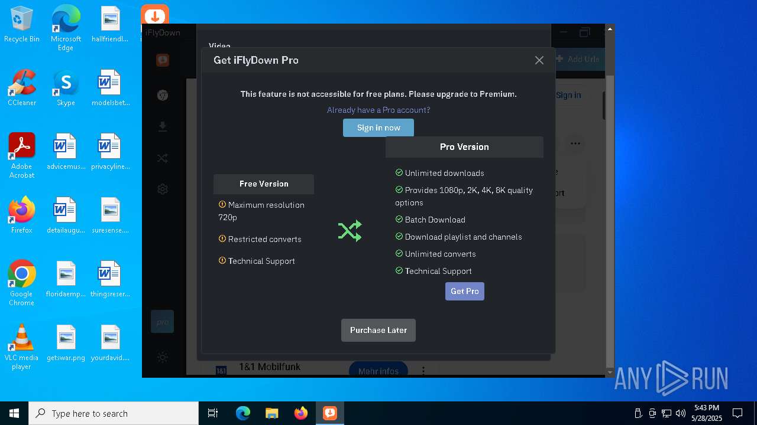Open the iFlyDown sidebar settings gear
The width and height of the screenshot is (757, 425).
pos(163,189)
